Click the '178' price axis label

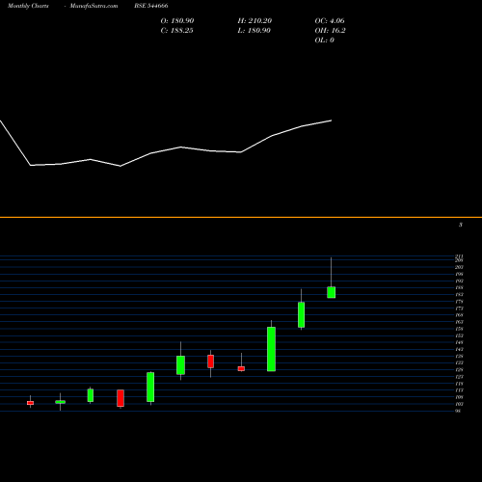[459, 302]
